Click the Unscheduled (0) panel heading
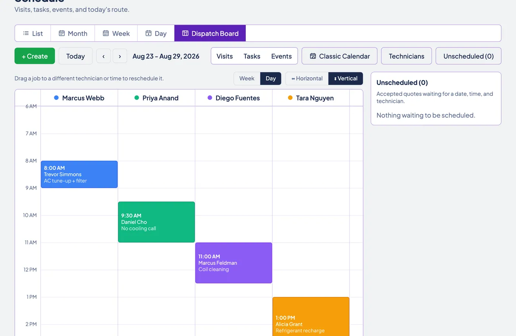The image size is (516, 336). click(402, 83)
